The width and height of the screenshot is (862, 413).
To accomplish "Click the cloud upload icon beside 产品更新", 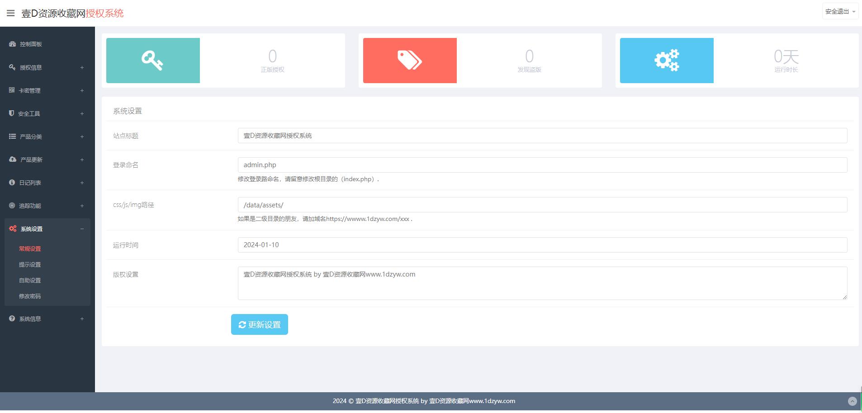I will pos(13,159).
